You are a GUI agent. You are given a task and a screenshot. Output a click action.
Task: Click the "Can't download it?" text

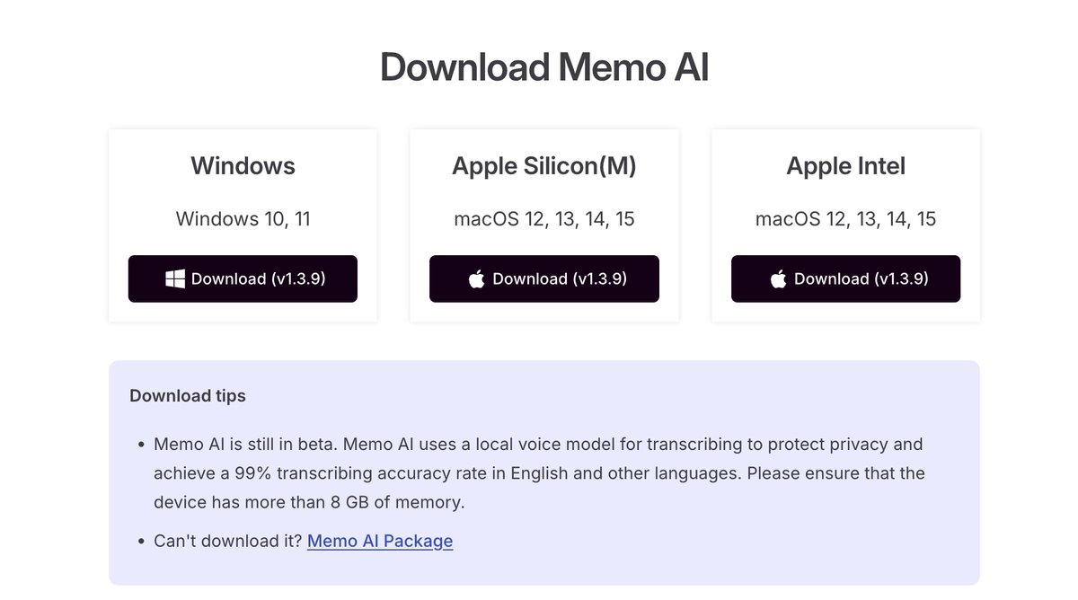228,541
